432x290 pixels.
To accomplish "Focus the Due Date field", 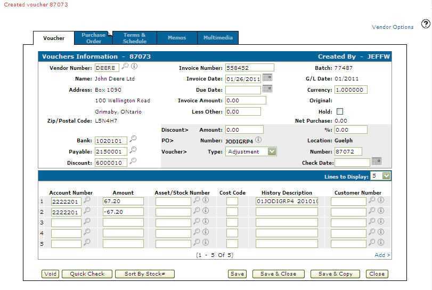I will point(243,90).
